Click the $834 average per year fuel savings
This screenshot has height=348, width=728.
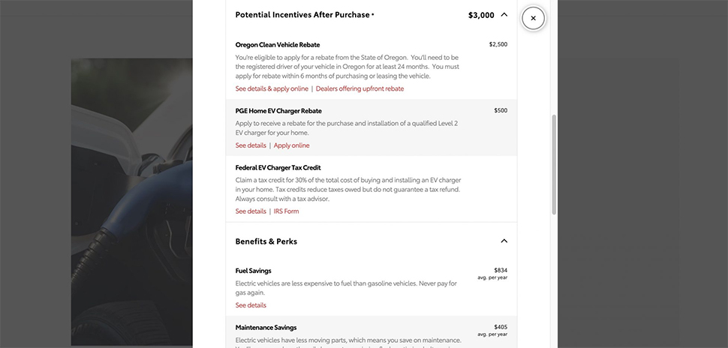coord(500,270)
